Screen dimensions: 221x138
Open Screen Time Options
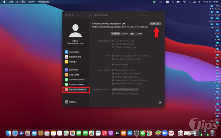coord(71,102)
